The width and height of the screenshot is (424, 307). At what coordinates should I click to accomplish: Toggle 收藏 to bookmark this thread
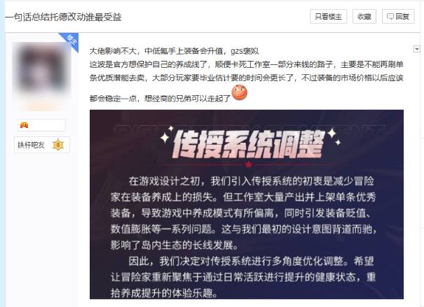[364, 17]
